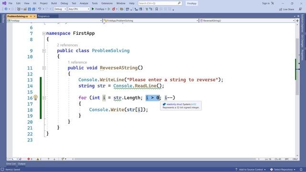Click the Save All icon
The image size is (306, 172).
click(x=33, y=9)
